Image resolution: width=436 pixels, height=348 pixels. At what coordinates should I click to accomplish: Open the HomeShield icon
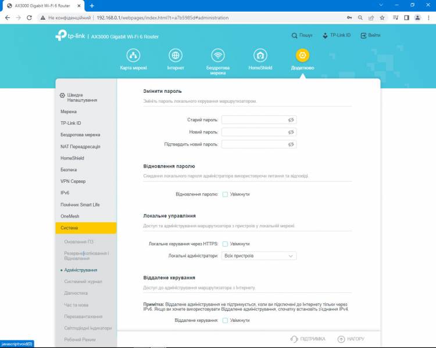(x=260, y=55)
